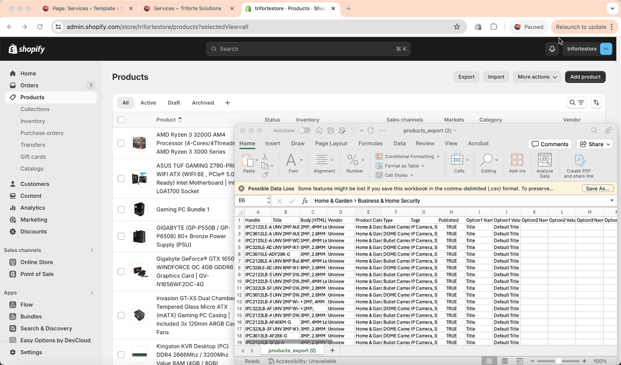Open the Shopify notifications bell

pos(552,49)
